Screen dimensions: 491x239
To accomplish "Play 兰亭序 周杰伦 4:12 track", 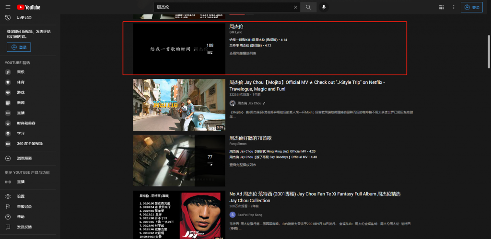I will [250, 46].
